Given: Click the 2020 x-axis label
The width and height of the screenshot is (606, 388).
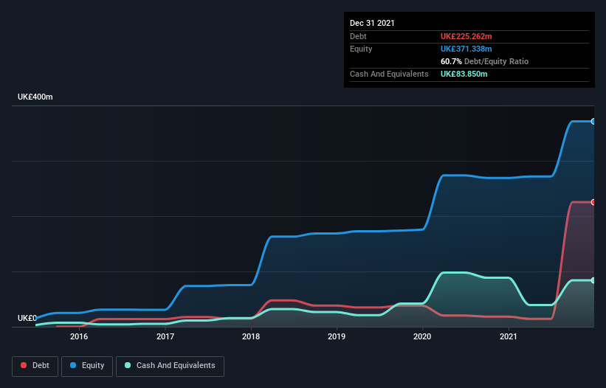Looking at the screenshot, I should (x=422, y=336).
